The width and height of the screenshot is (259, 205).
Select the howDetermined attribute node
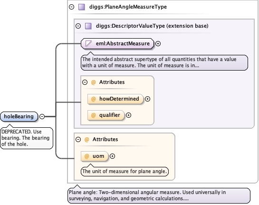pyautogui.click(x=115, y=99)
